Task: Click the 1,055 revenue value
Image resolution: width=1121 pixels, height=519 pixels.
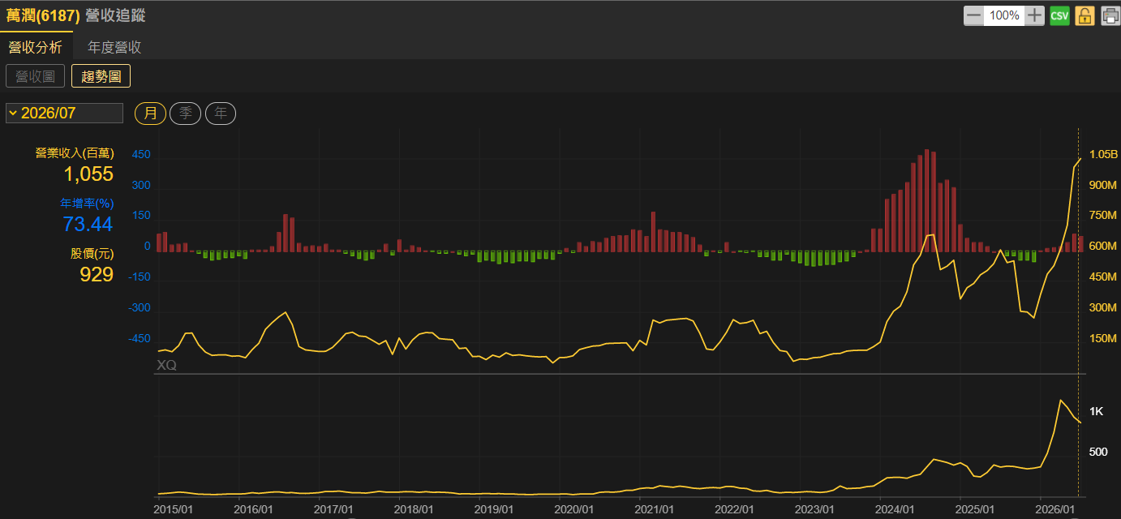Action: [88, 174]
